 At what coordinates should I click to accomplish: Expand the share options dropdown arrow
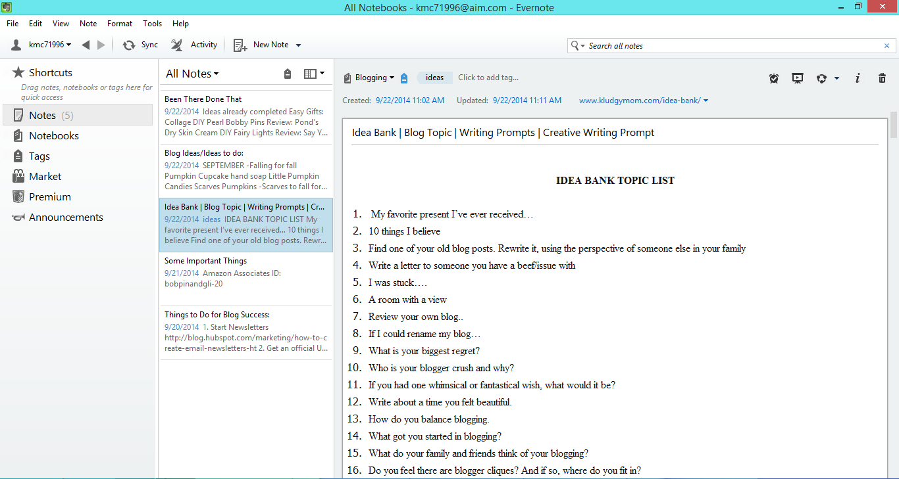tap(836, 78)
